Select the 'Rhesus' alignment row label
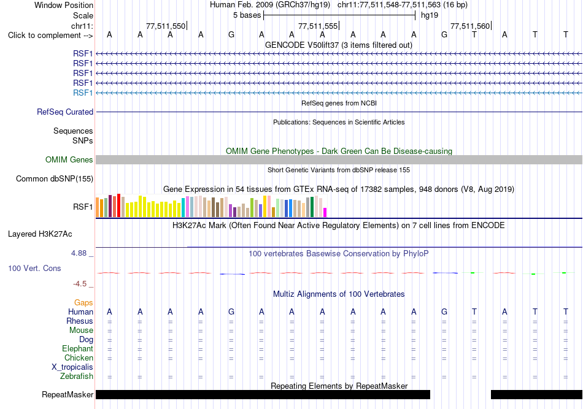This screenshot has height=409, width=583. (x=80, y=321)
